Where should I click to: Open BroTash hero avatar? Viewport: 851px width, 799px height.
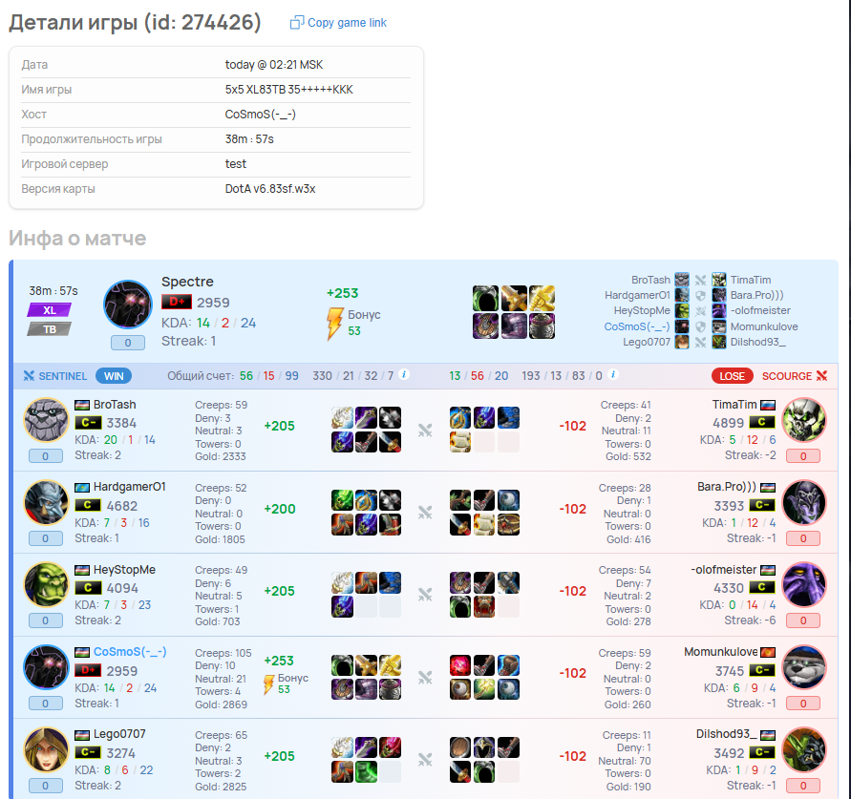click(46, 420)
